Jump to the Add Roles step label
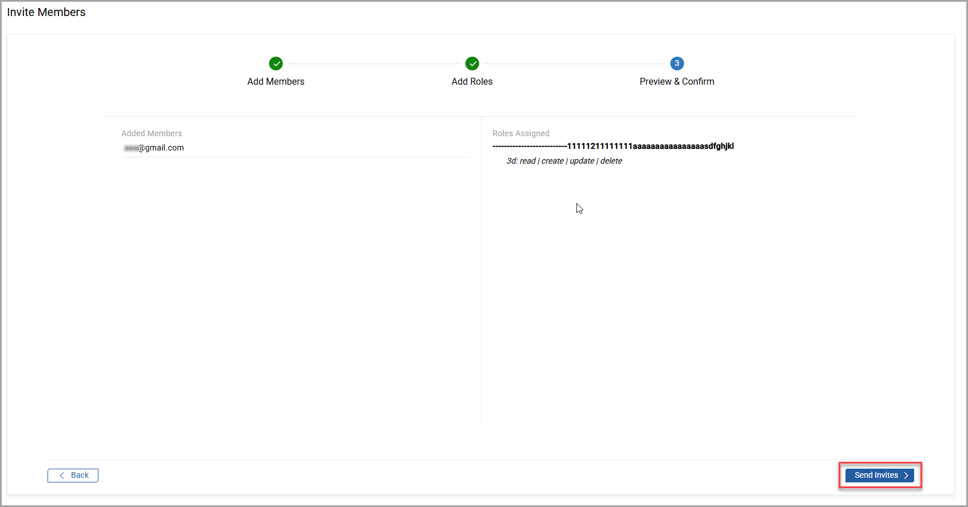 472,81
